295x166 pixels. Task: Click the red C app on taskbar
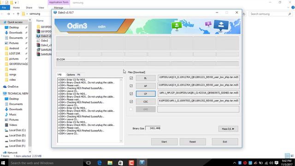[131, 163]
